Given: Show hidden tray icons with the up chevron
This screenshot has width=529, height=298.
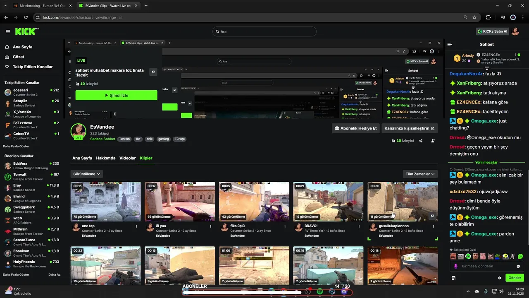Looking at the screenshot, I should pyautogui.click(x=468, y=291).
